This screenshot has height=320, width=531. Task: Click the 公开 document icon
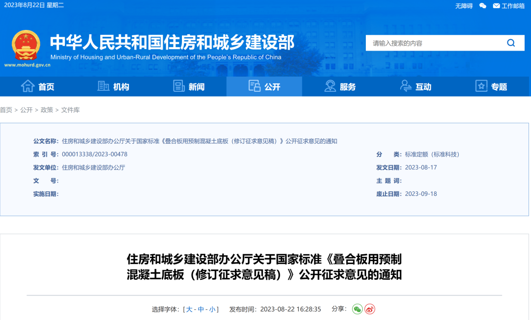[254, 86]
